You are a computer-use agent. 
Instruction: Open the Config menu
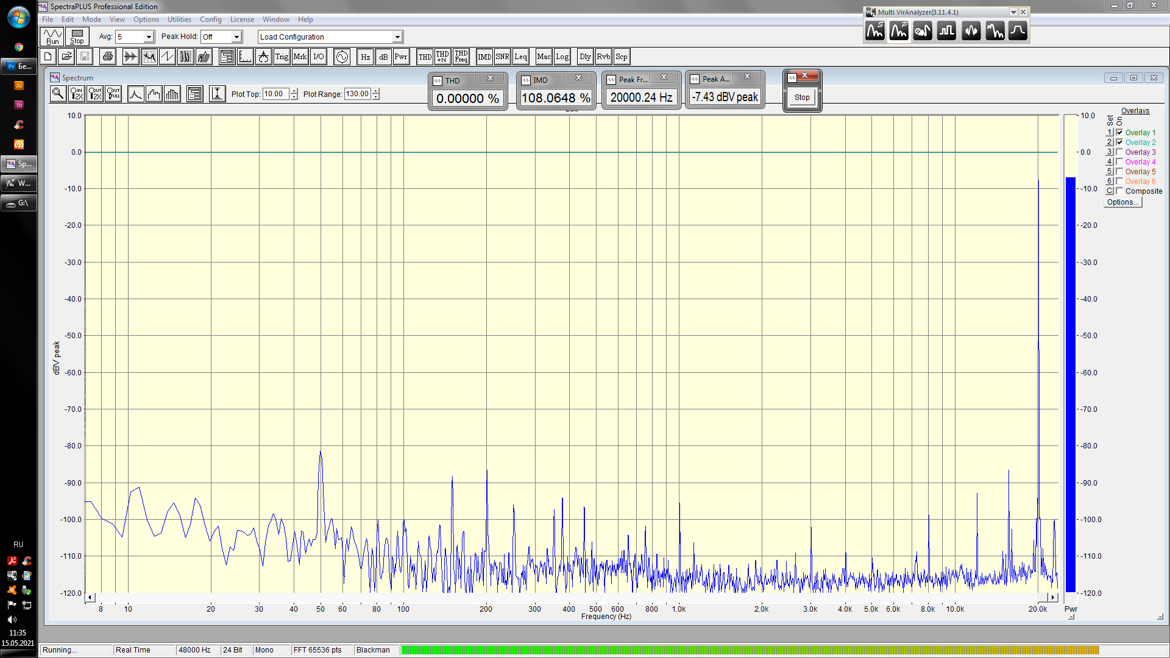point(210,19)
